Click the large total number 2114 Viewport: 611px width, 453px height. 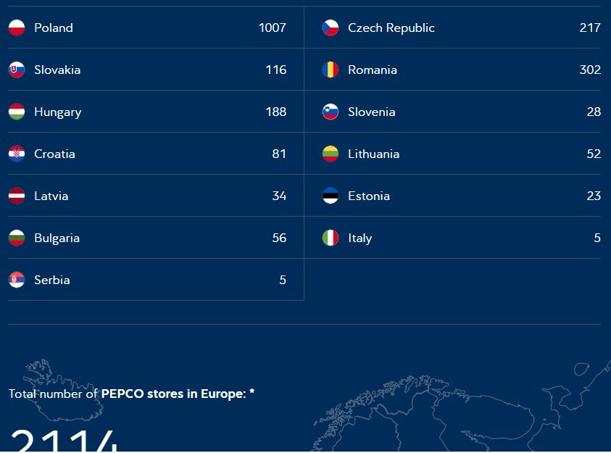pyautogui.click(x=64, y=441)
